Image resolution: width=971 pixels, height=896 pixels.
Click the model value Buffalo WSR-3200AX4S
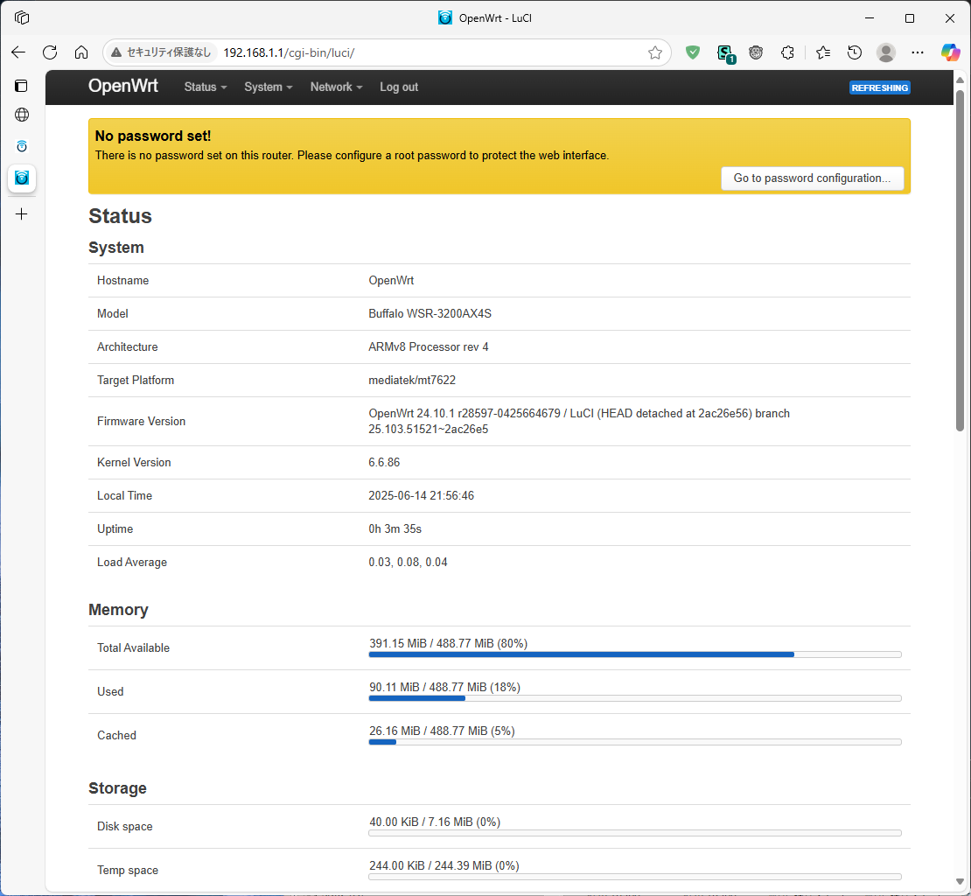point(430,314)
